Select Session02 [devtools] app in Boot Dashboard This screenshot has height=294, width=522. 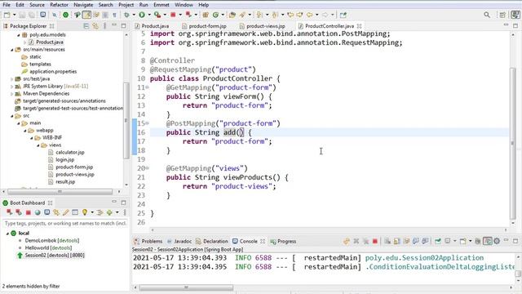[55, 256]
